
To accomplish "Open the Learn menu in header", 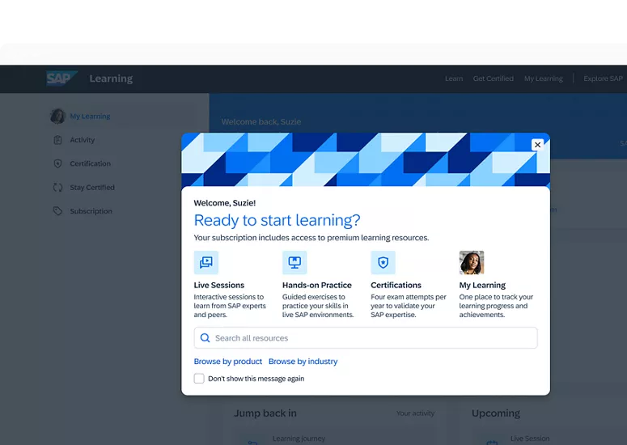I will 454,78.
